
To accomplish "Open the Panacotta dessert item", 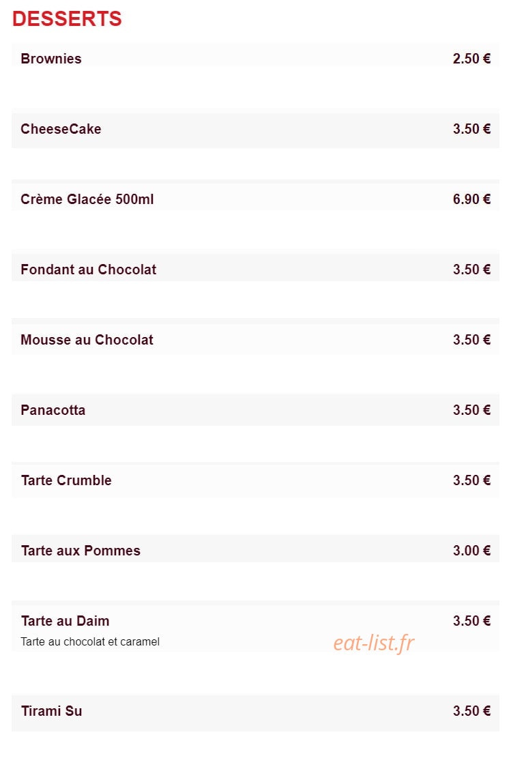I will pyautogui.click(x=53, y=410).
